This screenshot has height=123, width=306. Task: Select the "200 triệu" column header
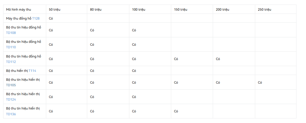223,9
